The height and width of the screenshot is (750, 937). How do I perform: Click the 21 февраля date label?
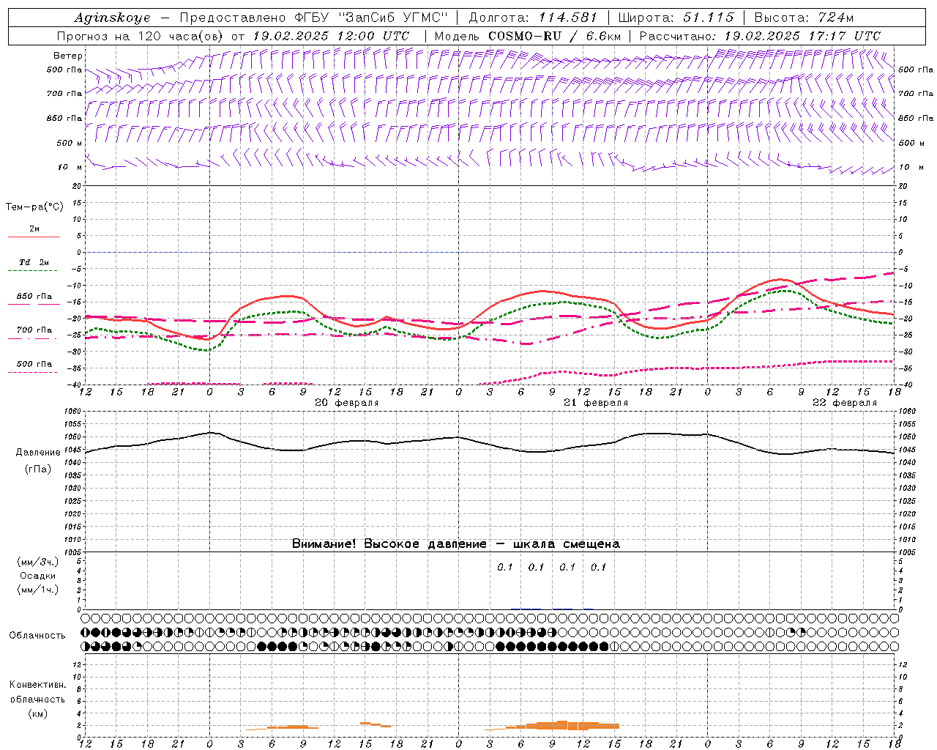(x=596, y=403)
